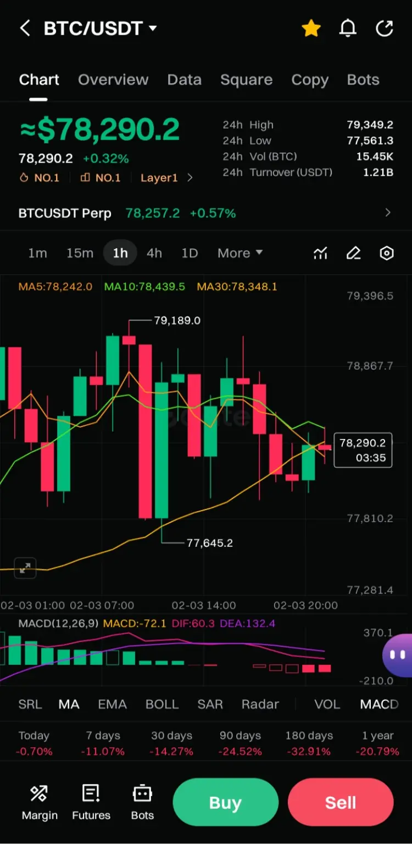
Task: Toggle the VOL sub-indicator
Action: pos(327,704)
